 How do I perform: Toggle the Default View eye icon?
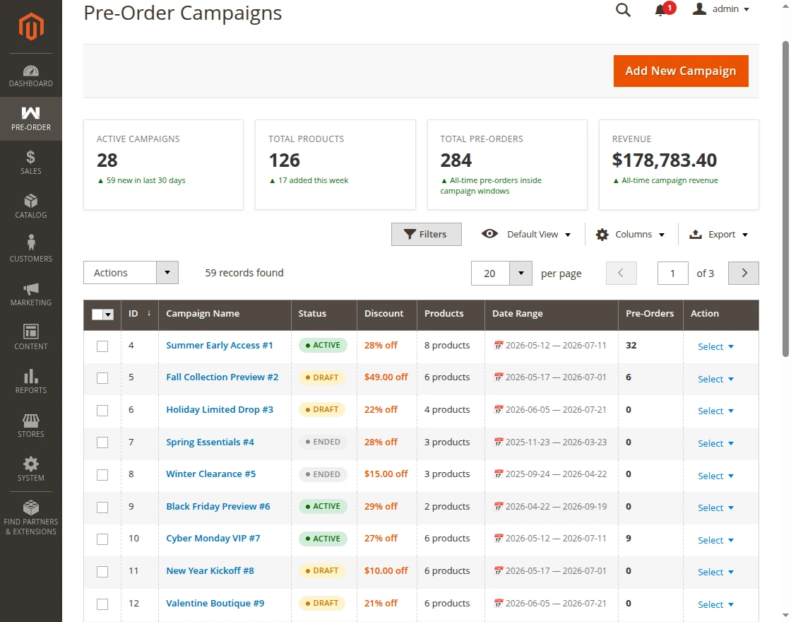pos(489,234)
